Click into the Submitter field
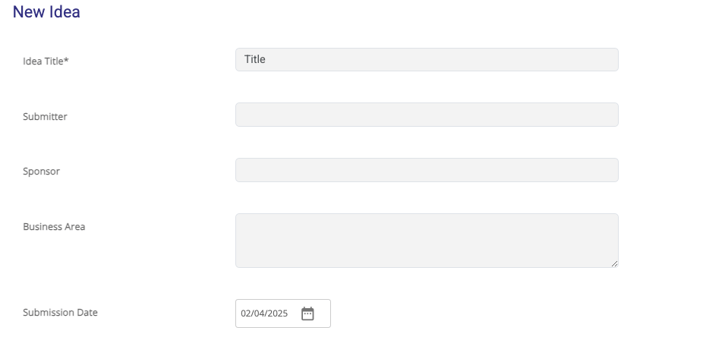This screenshot has height=337, width=725. (x=427, y=115)
